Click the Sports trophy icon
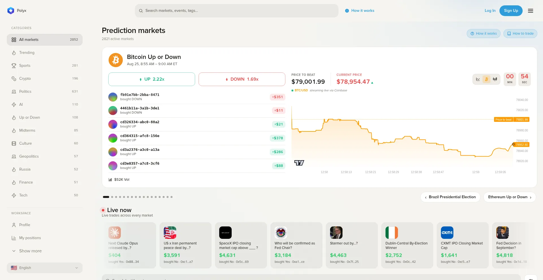The image size is (543, 280). [14, 66]
